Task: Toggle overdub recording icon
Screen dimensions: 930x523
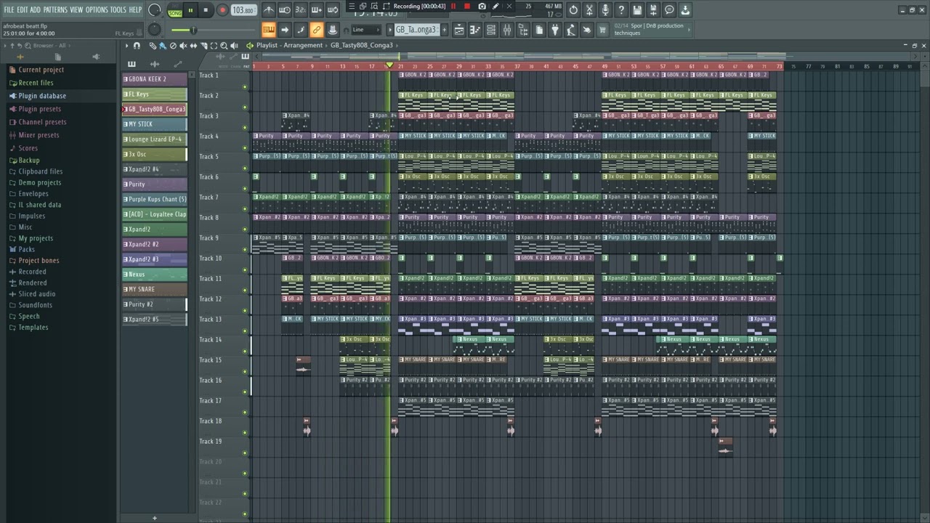Action: point(316,10)
